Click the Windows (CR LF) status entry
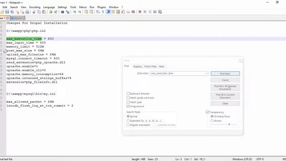The height and width of the screenshot is (161, 286). (x=242, y=159)
